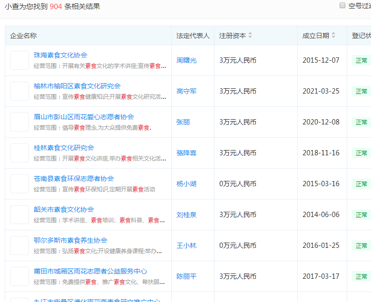The image size is (371, 302).
Task: Click the 法定代表人 column header
Action: point(193,36)
